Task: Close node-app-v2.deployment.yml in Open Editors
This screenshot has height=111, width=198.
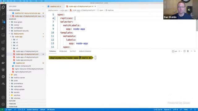Action: (11, 16)
